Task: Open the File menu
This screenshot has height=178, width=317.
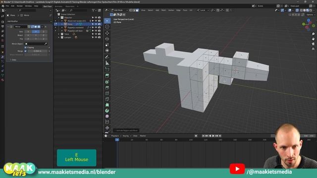Action: click(7, 6)
